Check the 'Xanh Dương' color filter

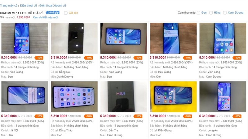pos(225,13)
